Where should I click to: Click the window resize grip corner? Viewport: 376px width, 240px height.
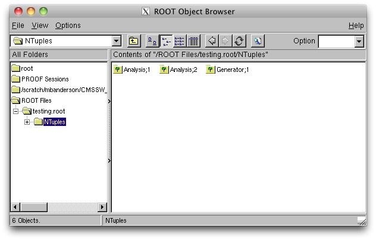tap(361, 221)
